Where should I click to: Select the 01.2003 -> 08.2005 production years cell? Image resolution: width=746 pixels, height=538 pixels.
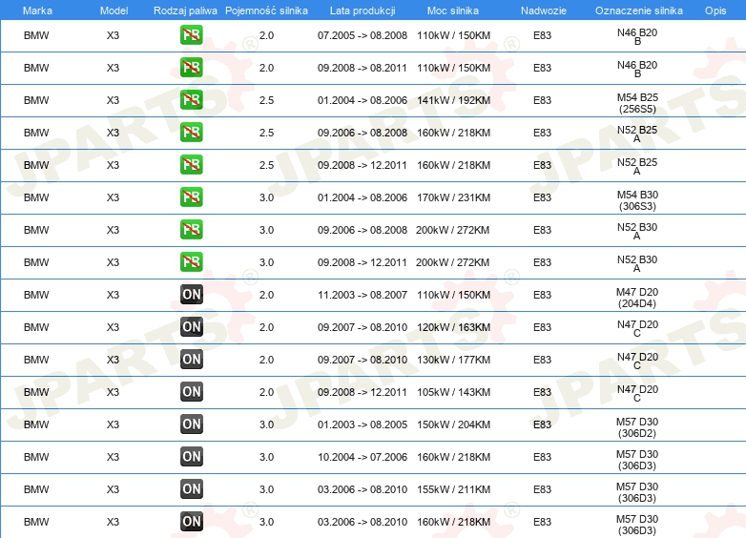tap(363, 424)
